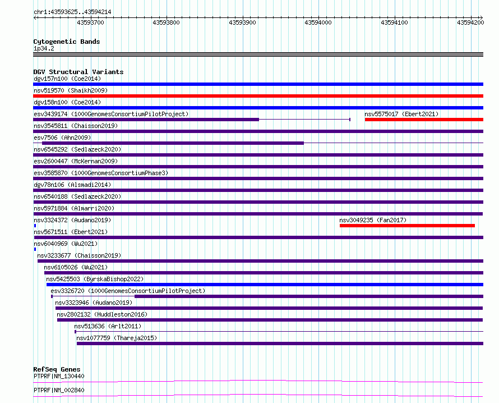Click ruler position 43594000
The width and height of the screenshot is (499, 403).
(318, 22)
